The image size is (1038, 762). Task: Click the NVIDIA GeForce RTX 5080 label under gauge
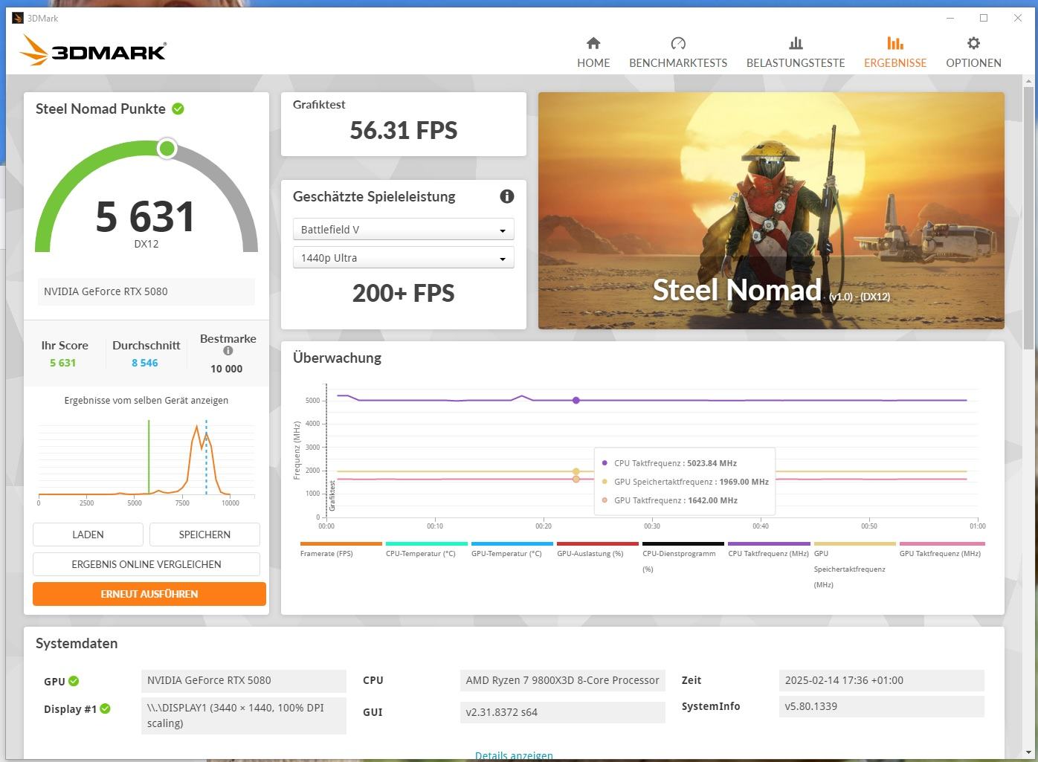pos(146,291)
